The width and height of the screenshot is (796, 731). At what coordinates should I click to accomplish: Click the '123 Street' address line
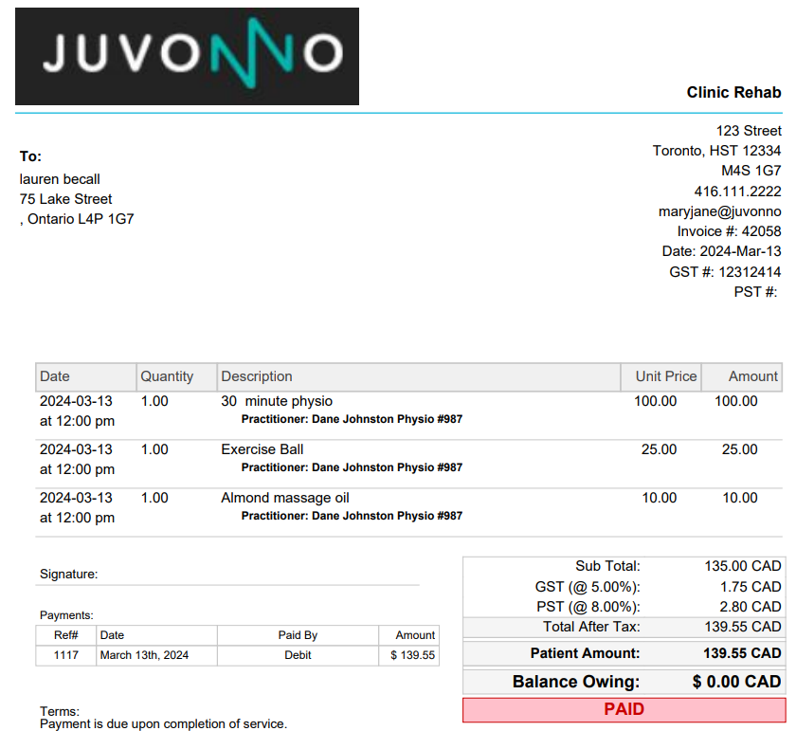coord(749,131)
